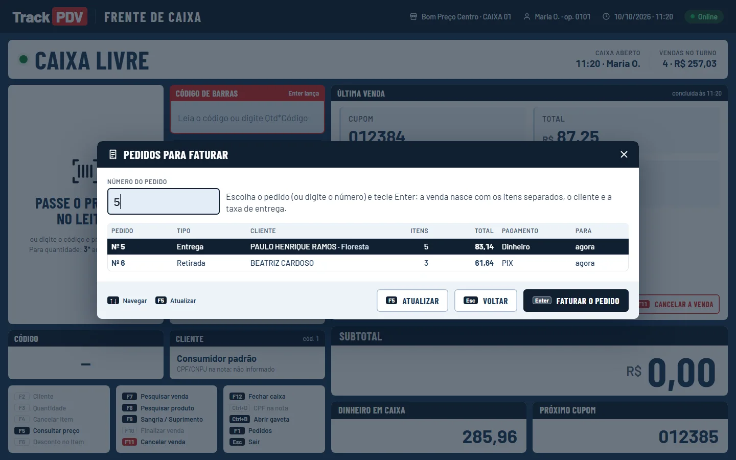Click PAULO HENRIQUE RAMOS · Floresta cell

[310, 247]
